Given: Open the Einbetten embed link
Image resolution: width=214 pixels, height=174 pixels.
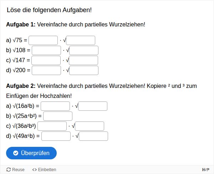Looking at the screenshot, I should tap(44, 170).
